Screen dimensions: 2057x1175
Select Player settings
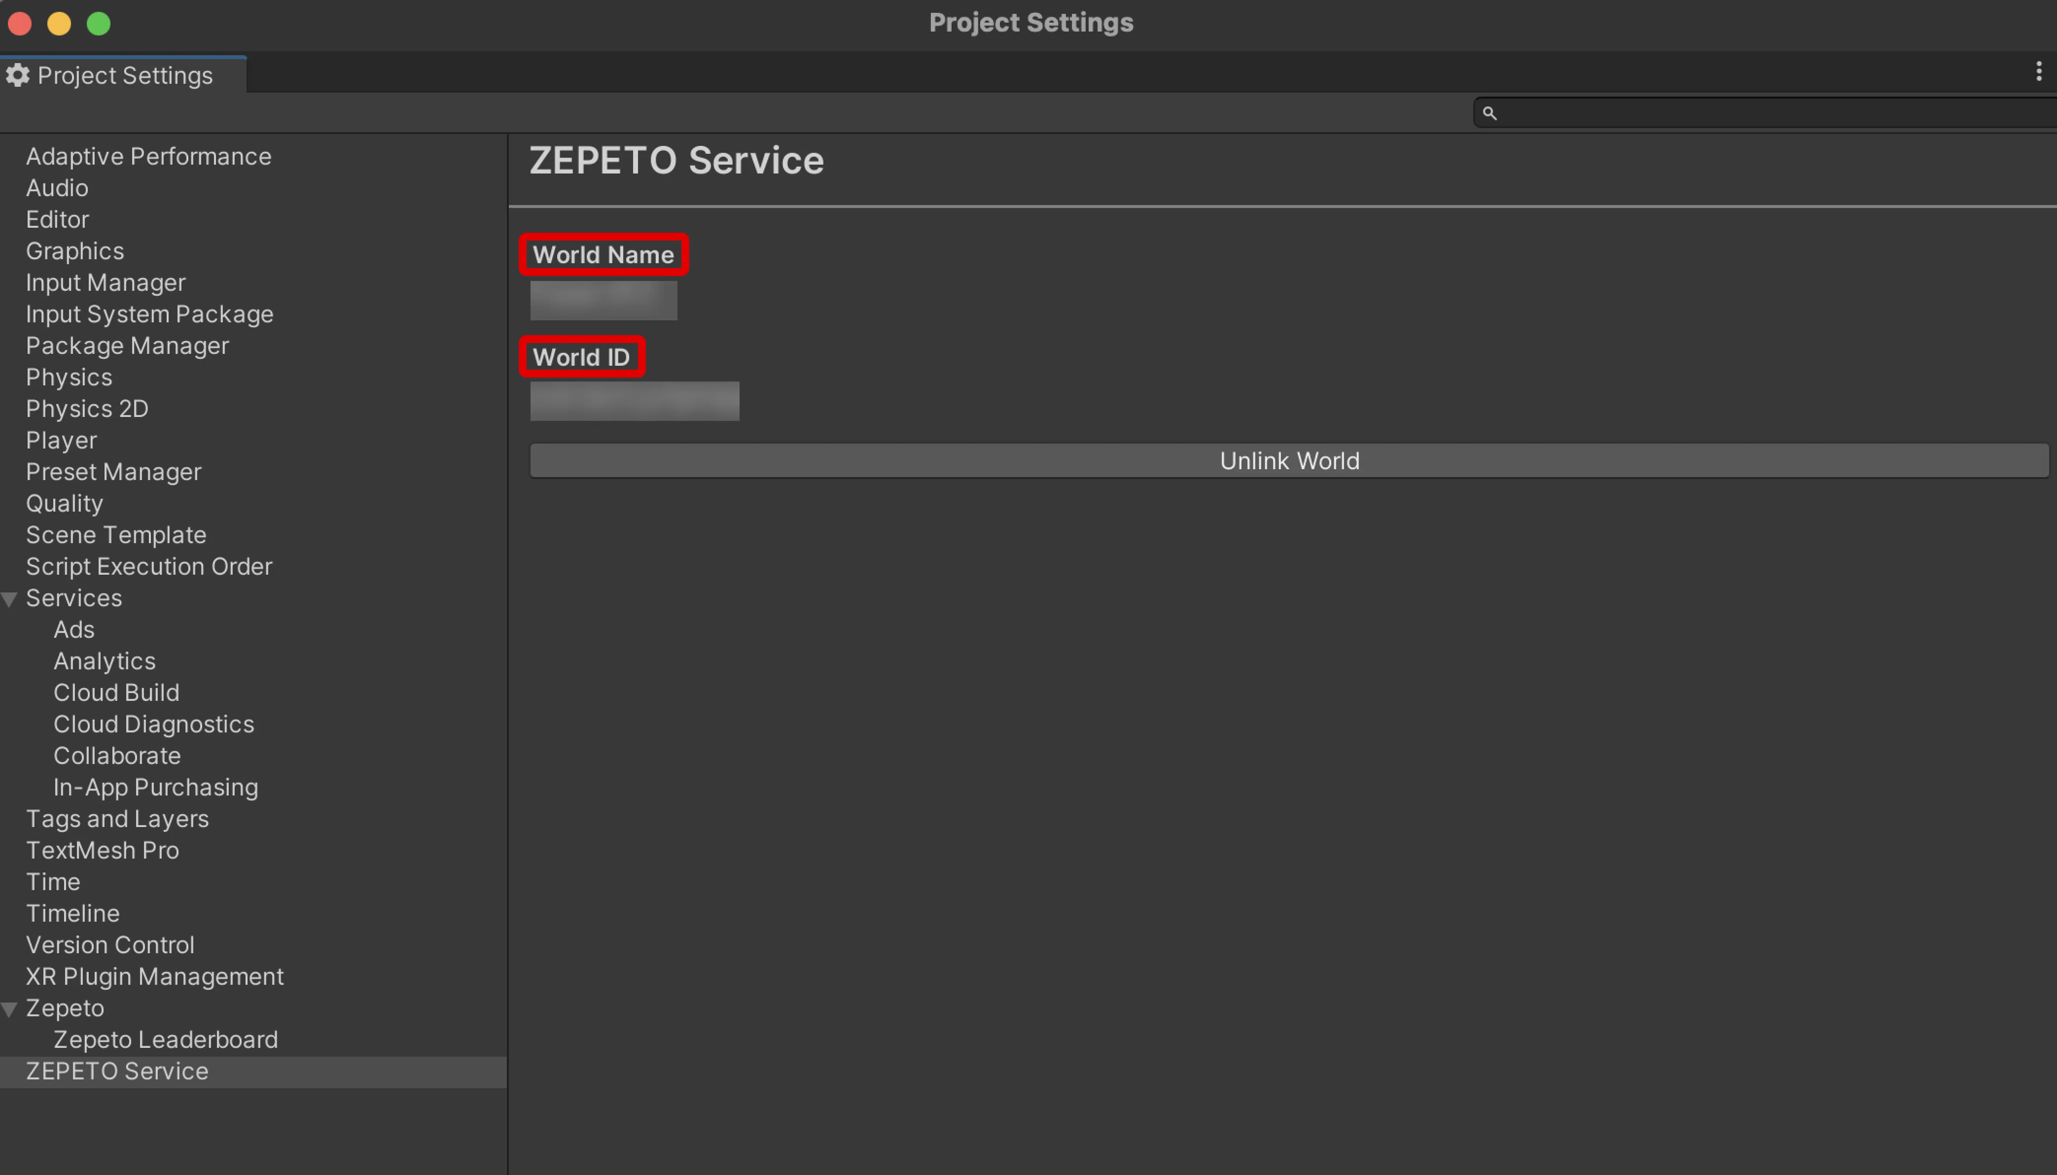pyautogui.click(x=61, y=440)
